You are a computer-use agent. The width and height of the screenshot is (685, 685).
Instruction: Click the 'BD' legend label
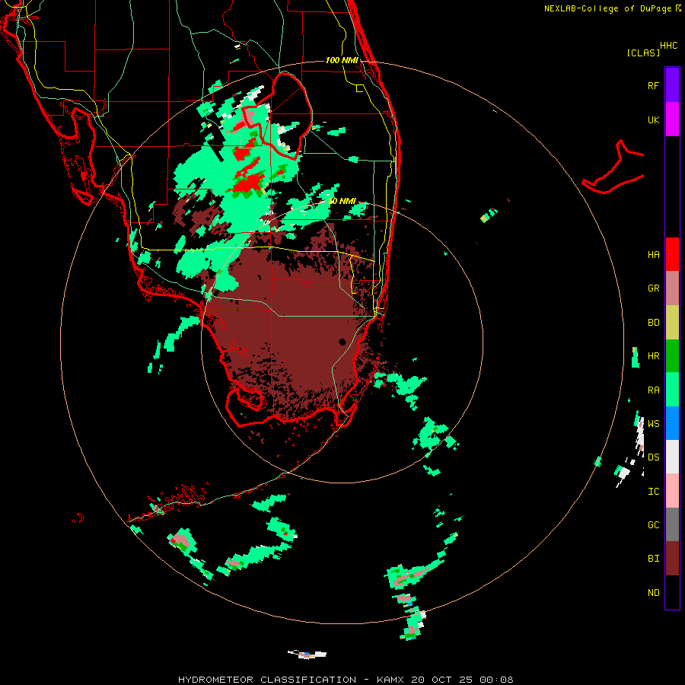point(653,322)
